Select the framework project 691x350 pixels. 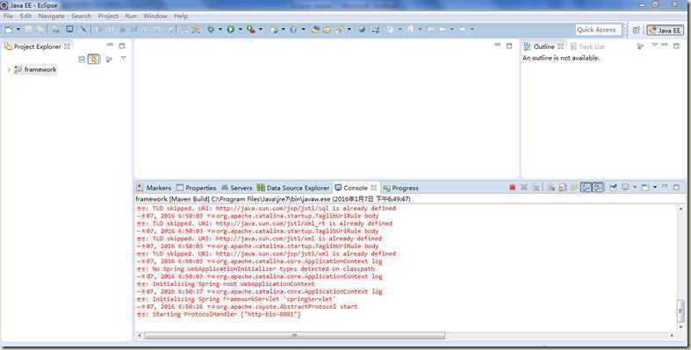(x=35, y=69)
